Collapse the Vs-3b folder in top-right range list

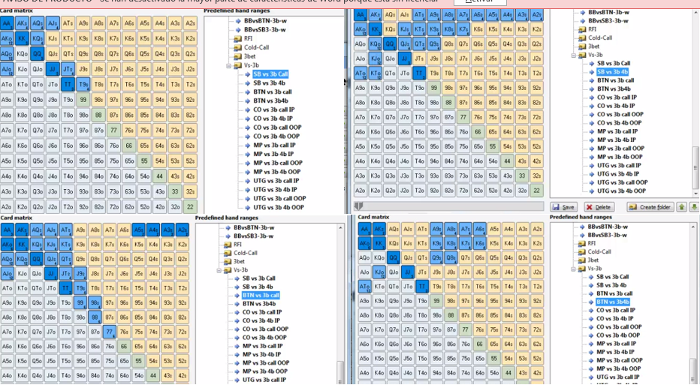click(x=574, y=55)
